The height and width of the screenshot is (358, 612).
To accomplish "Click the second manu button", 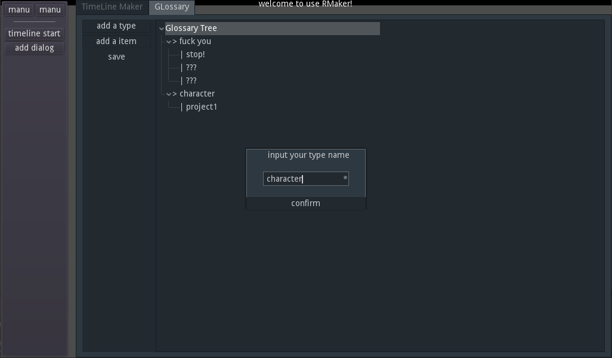I will [50, 10].
